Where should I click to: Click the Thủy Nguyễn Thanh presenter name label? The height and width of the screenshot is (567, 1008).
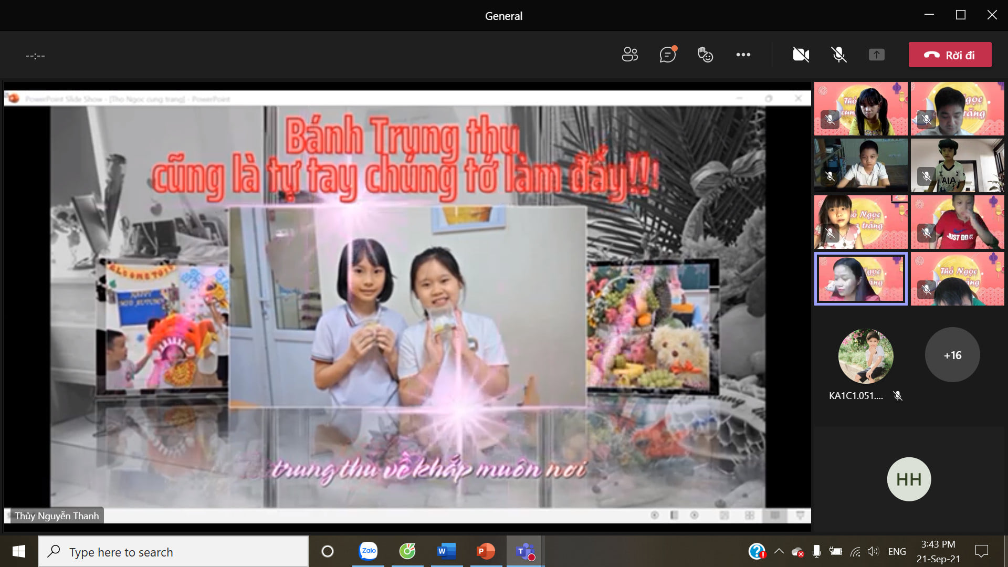point(57,516)
